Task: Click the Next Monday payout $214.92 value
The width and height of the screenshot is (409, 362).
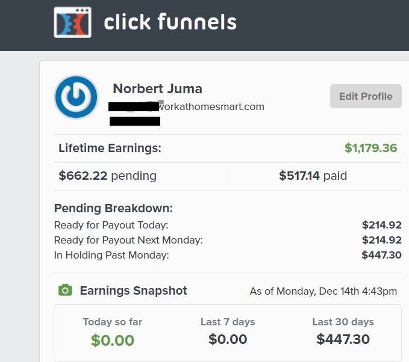Action: pyautogui.click(x=382, y=240)
